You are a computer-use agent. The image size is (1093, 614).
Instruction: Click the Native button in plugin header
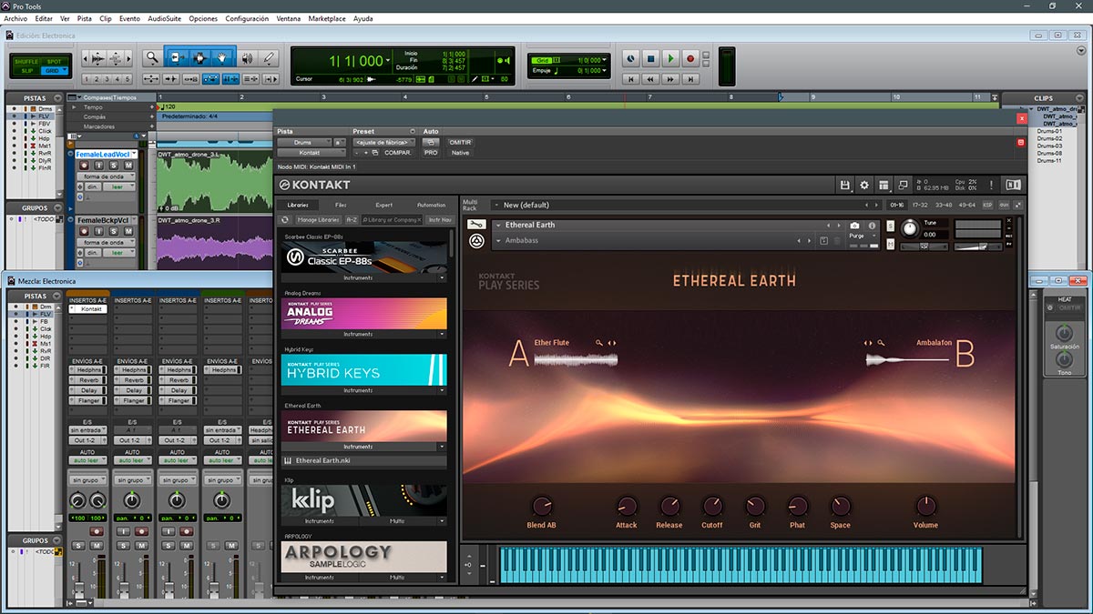(x=460, y=153)
